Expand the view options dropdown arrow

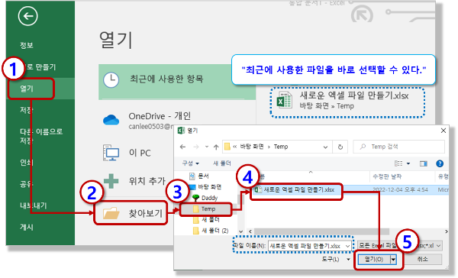[408, 163]
